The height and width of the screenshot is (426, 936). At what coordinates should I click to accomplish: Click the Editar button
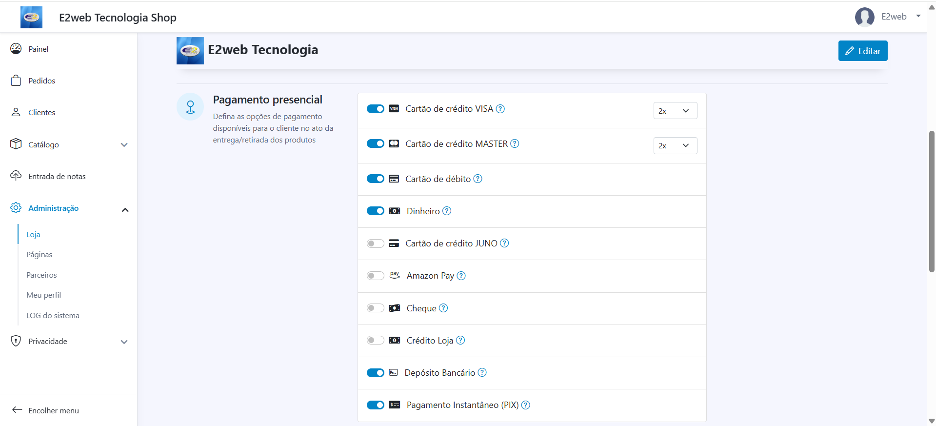click(x=862, y=51)
